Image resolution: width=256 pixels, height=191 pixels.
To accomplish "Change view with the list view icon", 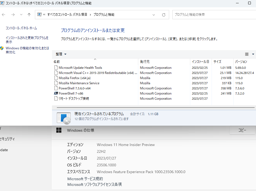I will click(x=247, y=54).
